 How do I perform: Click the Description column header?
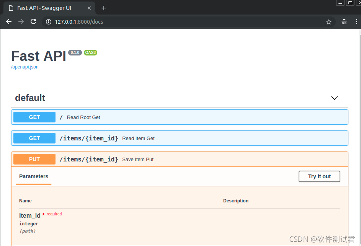[x=236, y=201]
